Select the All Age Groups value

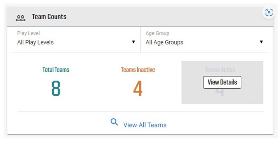tap(164, 42)
